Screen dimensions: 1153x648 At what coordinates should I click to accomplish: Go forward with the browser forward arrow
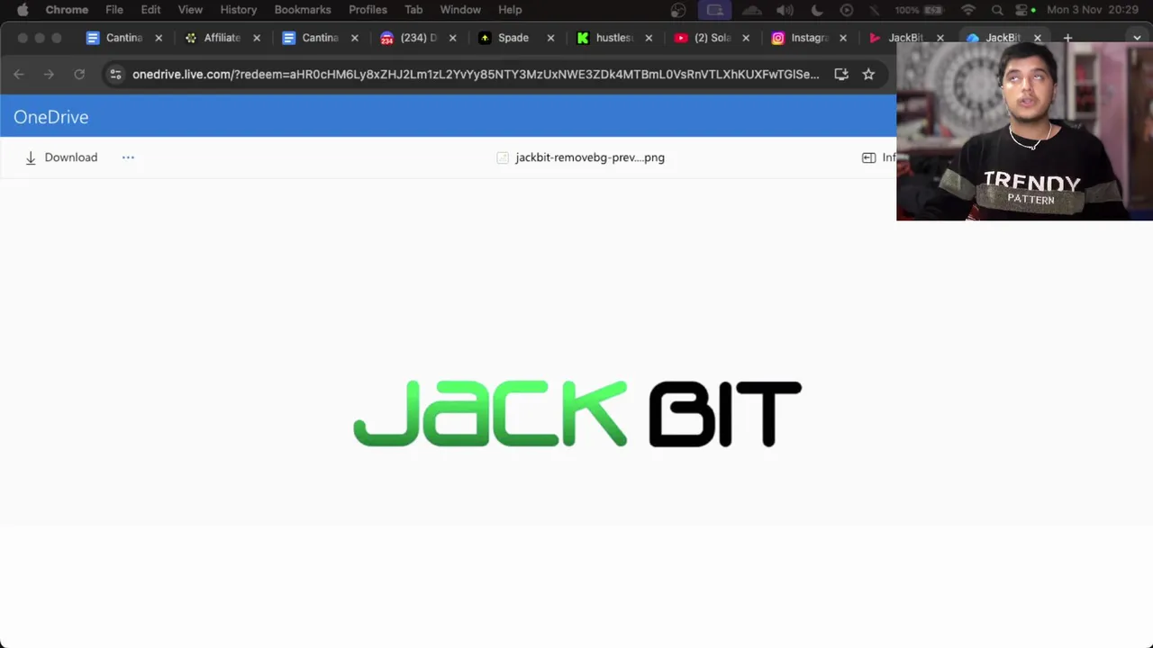pyautogui.click(x=49, y=75)
